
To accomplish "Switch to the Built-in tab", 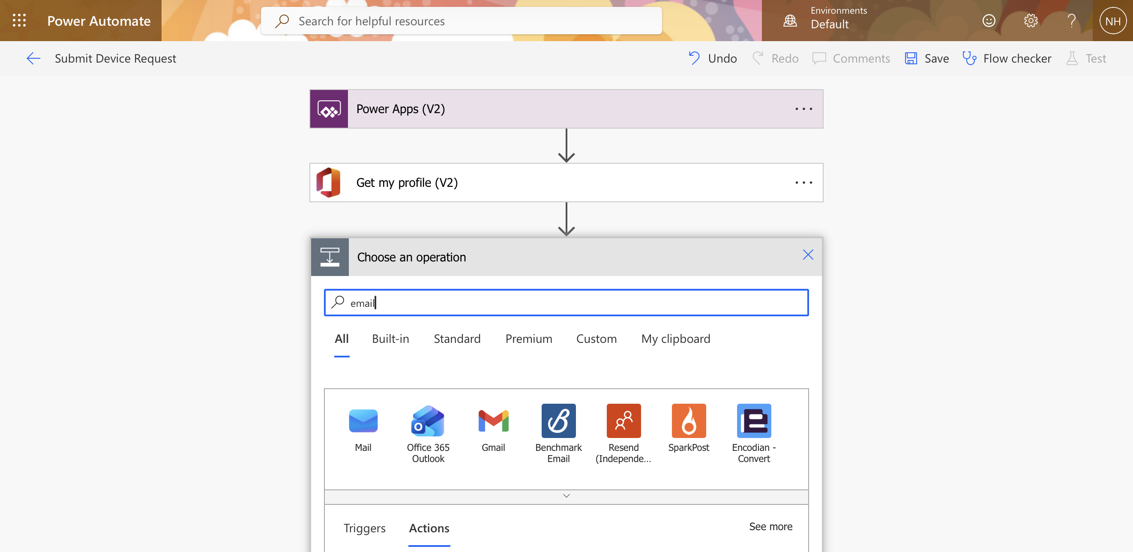I will tap(390, 339).
